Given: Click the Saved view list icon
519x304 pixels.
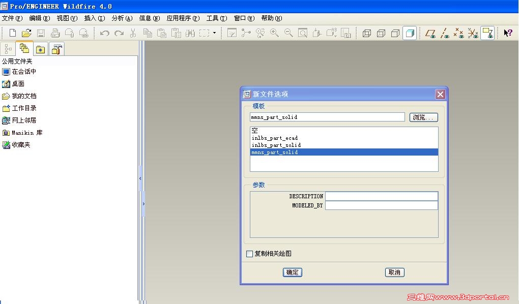Looking at the screenshot, I should [331, 33].
